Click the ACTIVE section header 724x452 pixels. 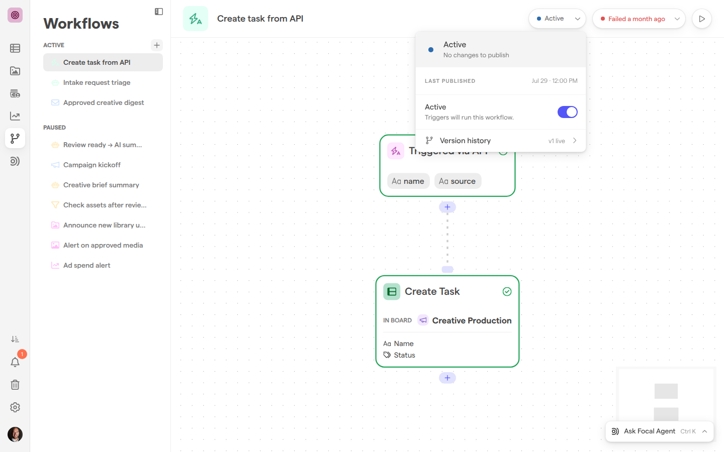click(54, 45)
